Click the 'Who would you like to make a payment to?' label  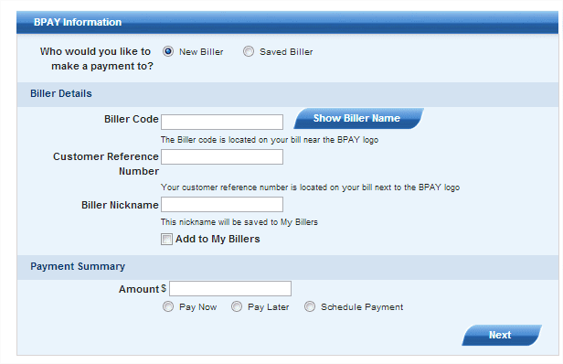pyautogui.click(x=97, y=59)
